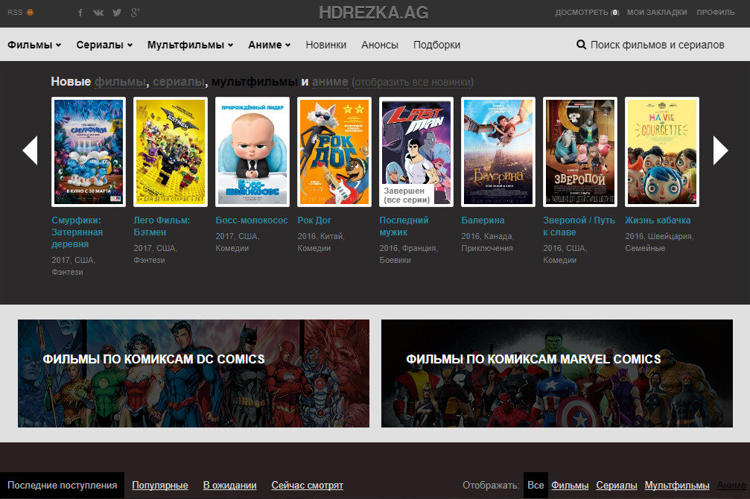Open the Балерина poster thumbnail
Screen dimensions: 750x499
pyautogui.click(x=498, y=152)
